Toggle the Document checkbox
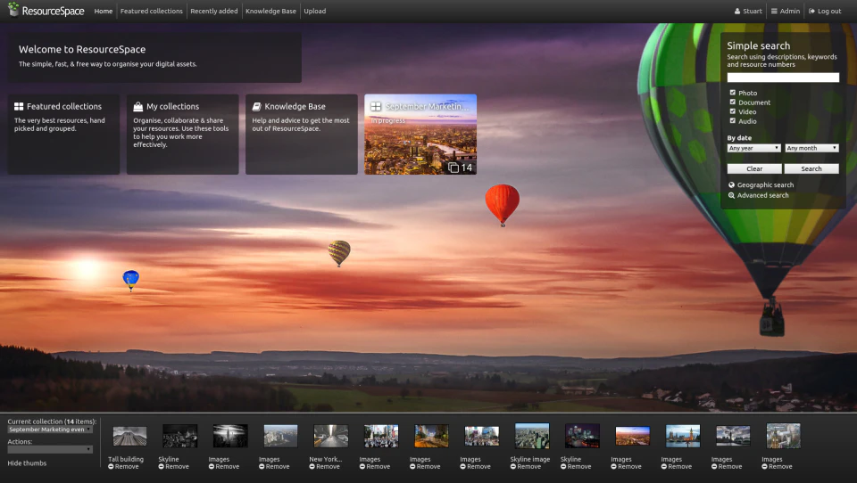 (x=732, y=102)
